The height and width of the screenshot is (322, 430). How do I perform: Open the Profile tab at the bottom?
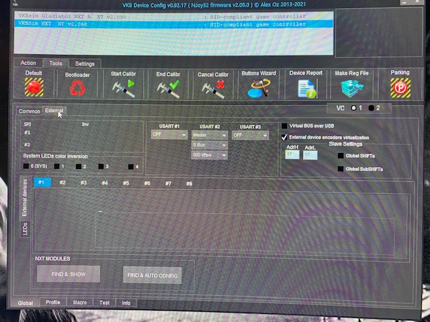point(53,303)
